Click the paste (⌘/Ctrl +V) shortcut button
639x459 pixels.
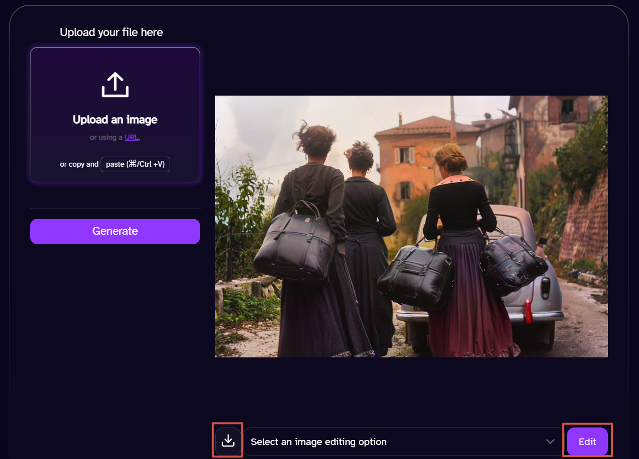pos(135,164)
